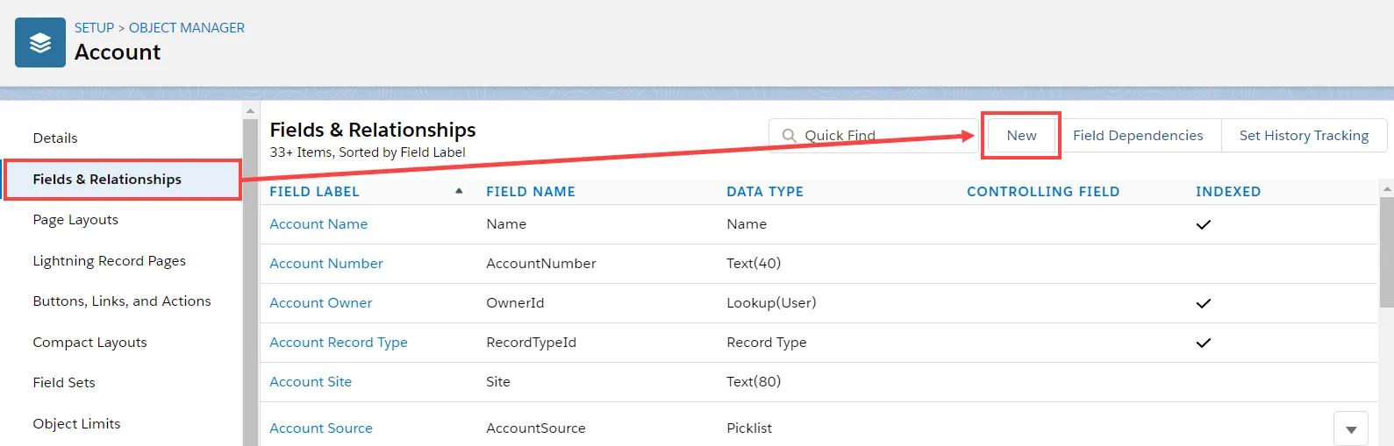Open the Account Record Type field link
This screenshot has height=446, width=1394.
coord(339,343)
